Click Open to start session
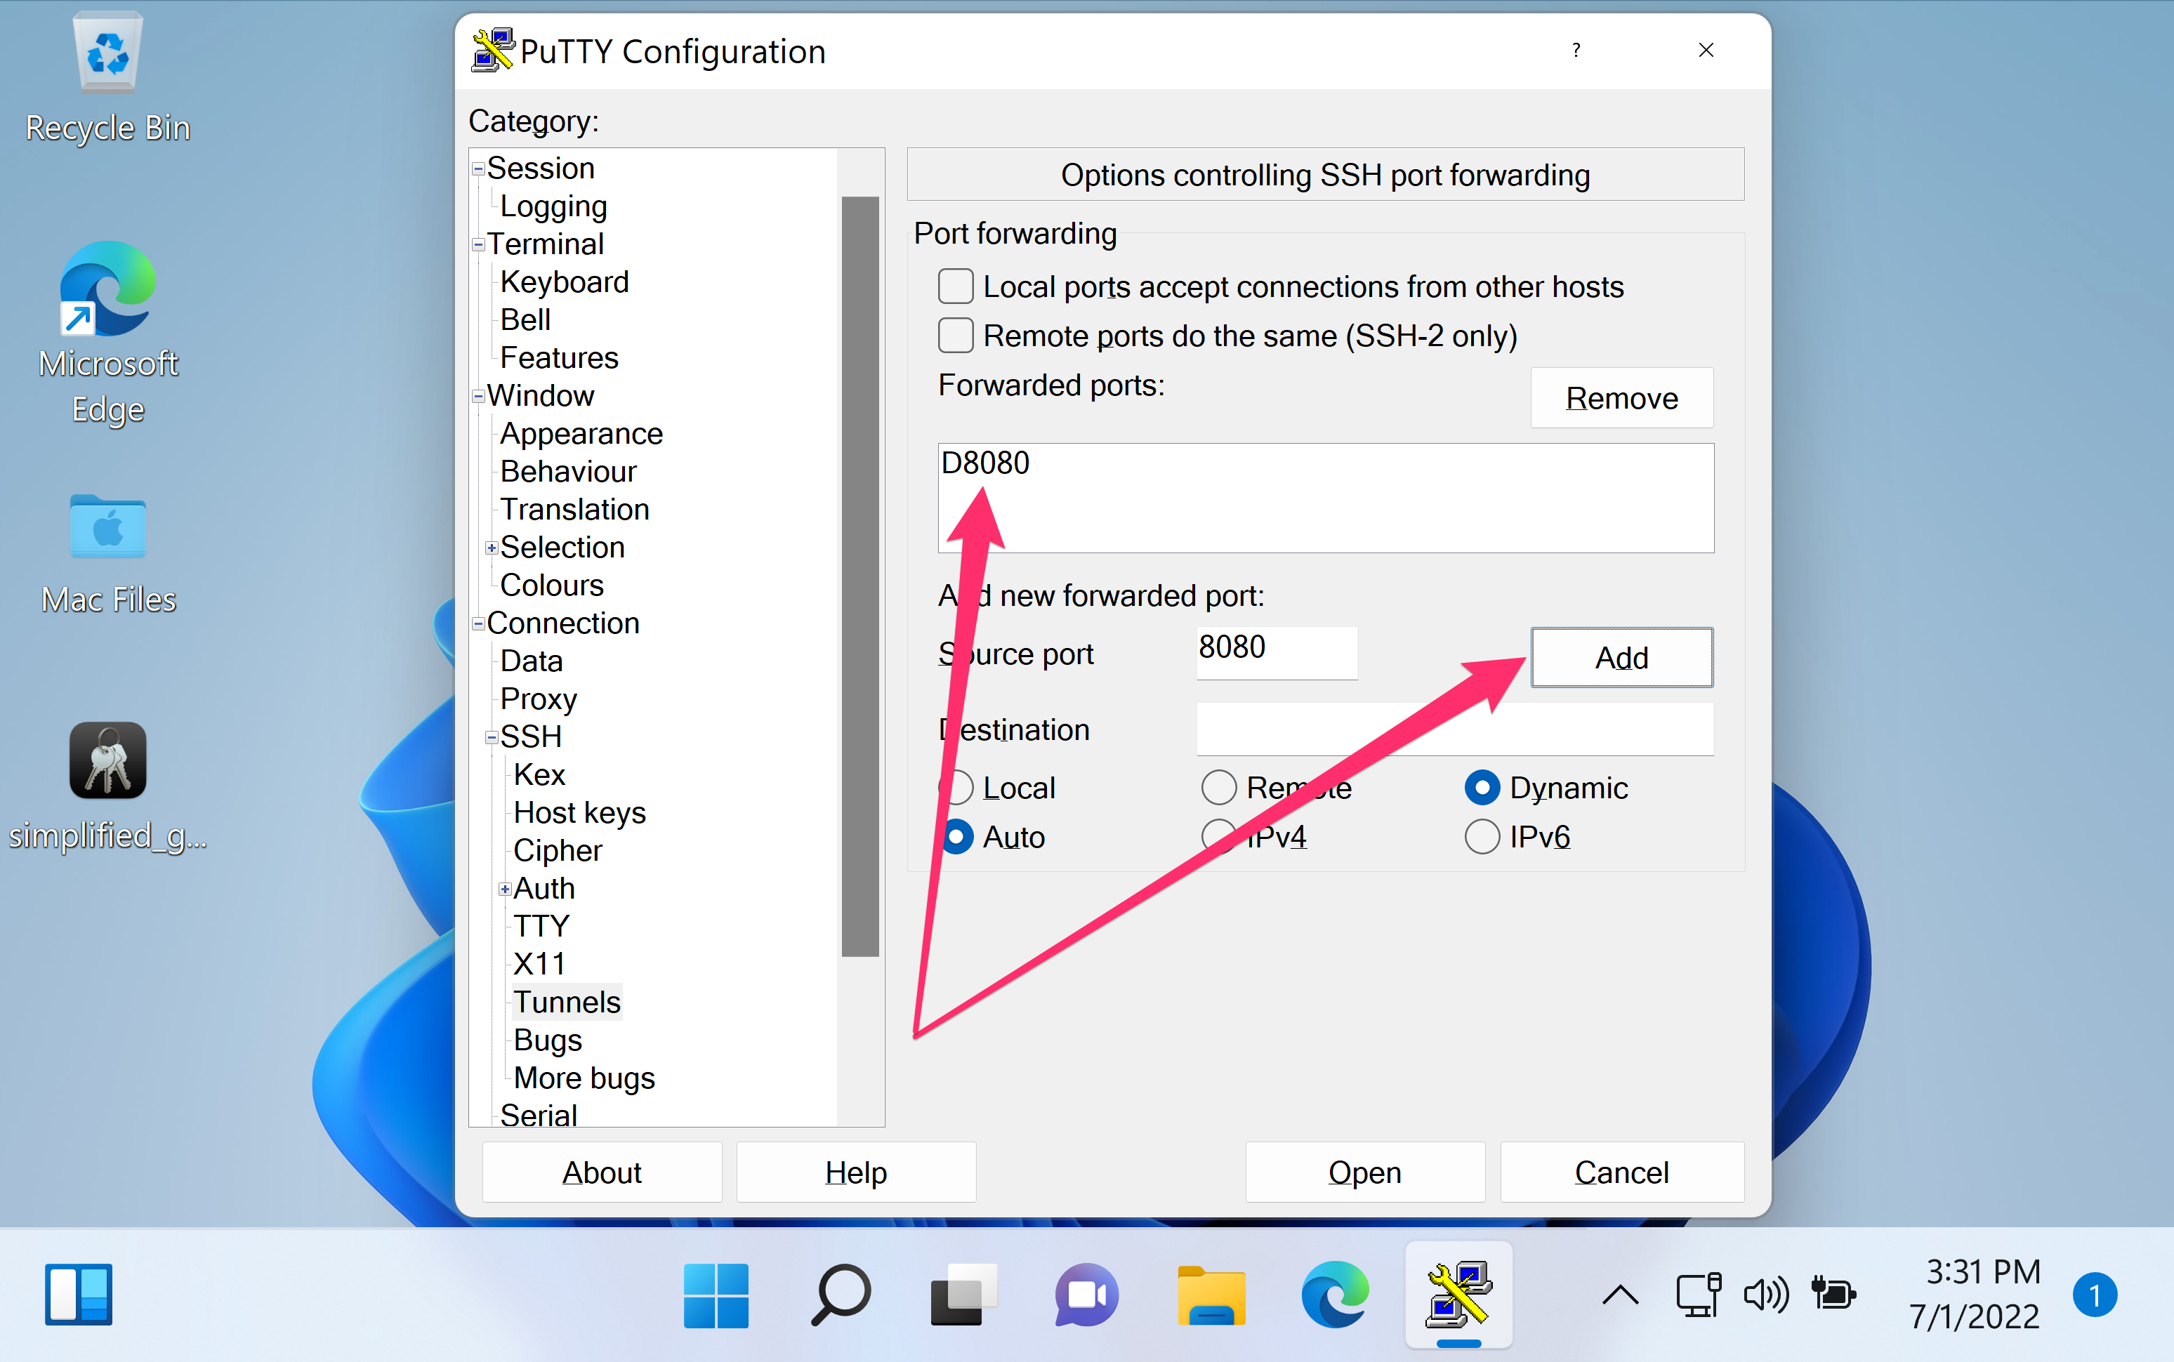 [1365, 1173]
